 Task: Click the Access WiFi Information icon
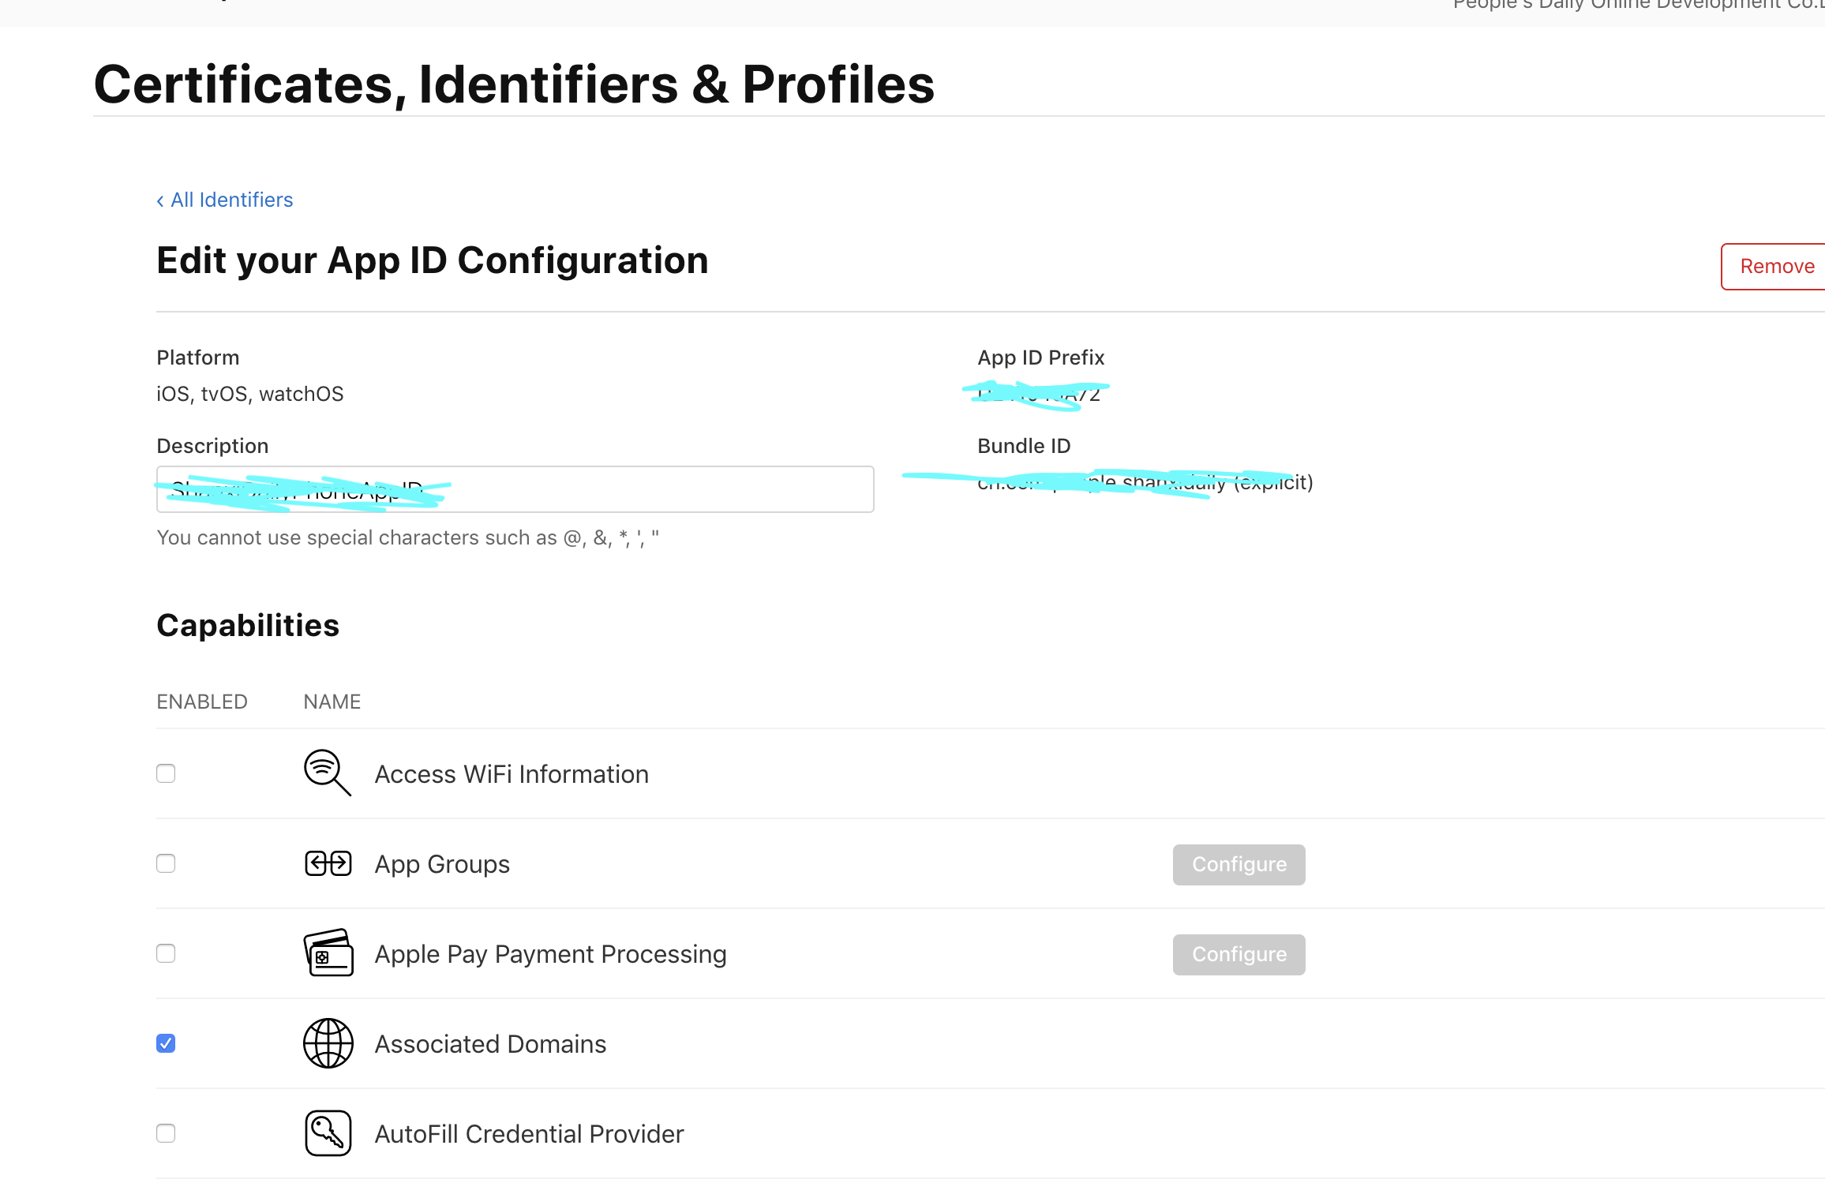(x=327, y=773)
